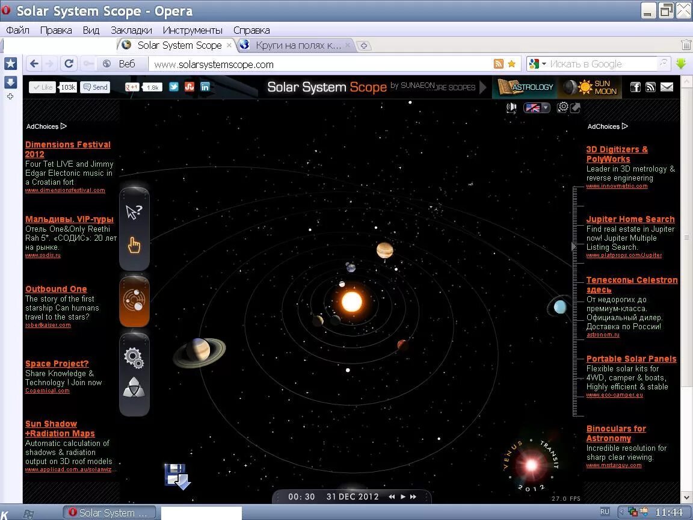The height and width of the screenshot is (520, 693).
Task: Open the downloads sidebar panel icon
Action: click(x=11, y=82)
